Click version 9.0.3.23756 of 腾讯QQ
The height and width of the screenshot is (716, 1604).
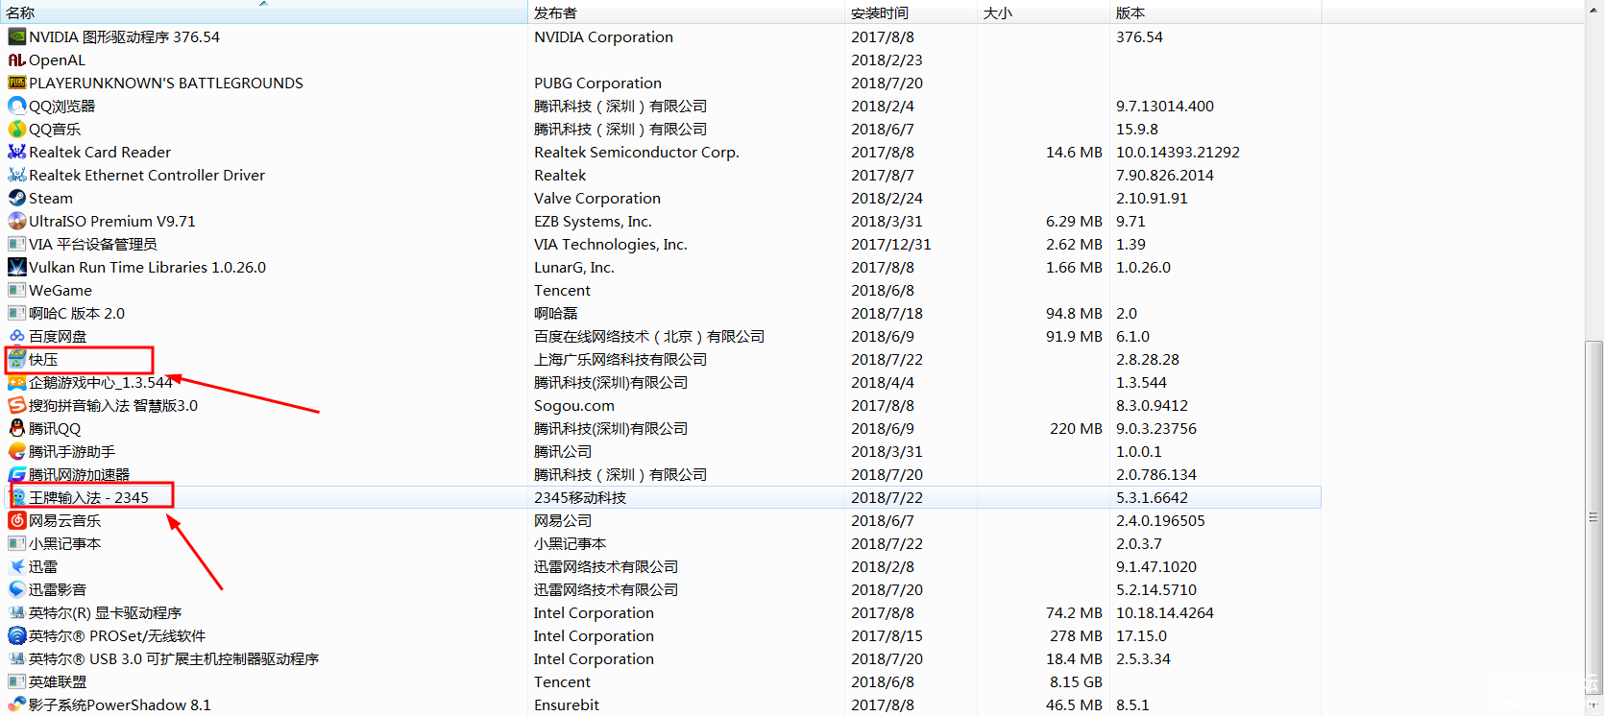(1156, 428)
